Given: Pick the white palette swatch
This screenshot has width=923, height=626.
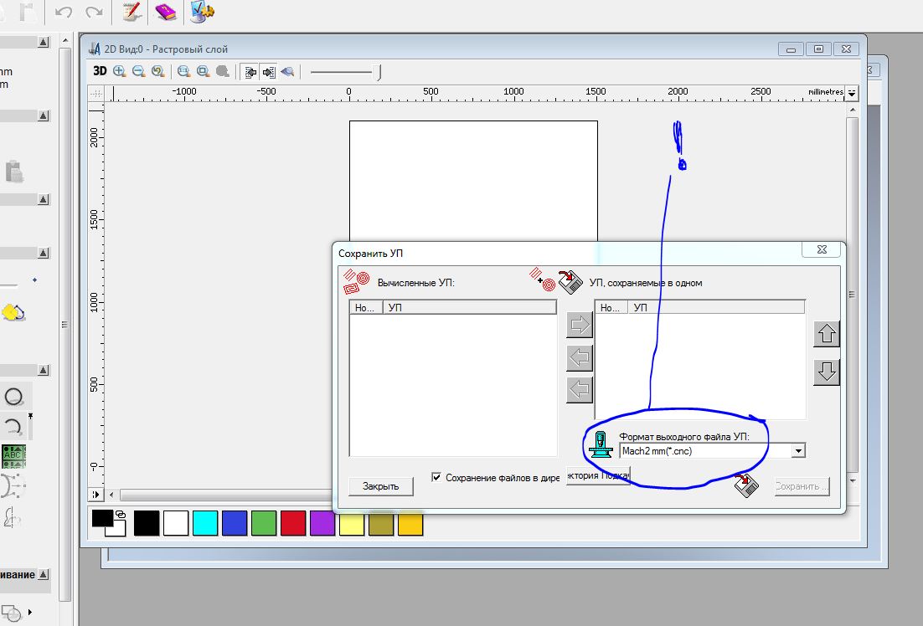Looking at the screenshot, I should pos(176,523).
